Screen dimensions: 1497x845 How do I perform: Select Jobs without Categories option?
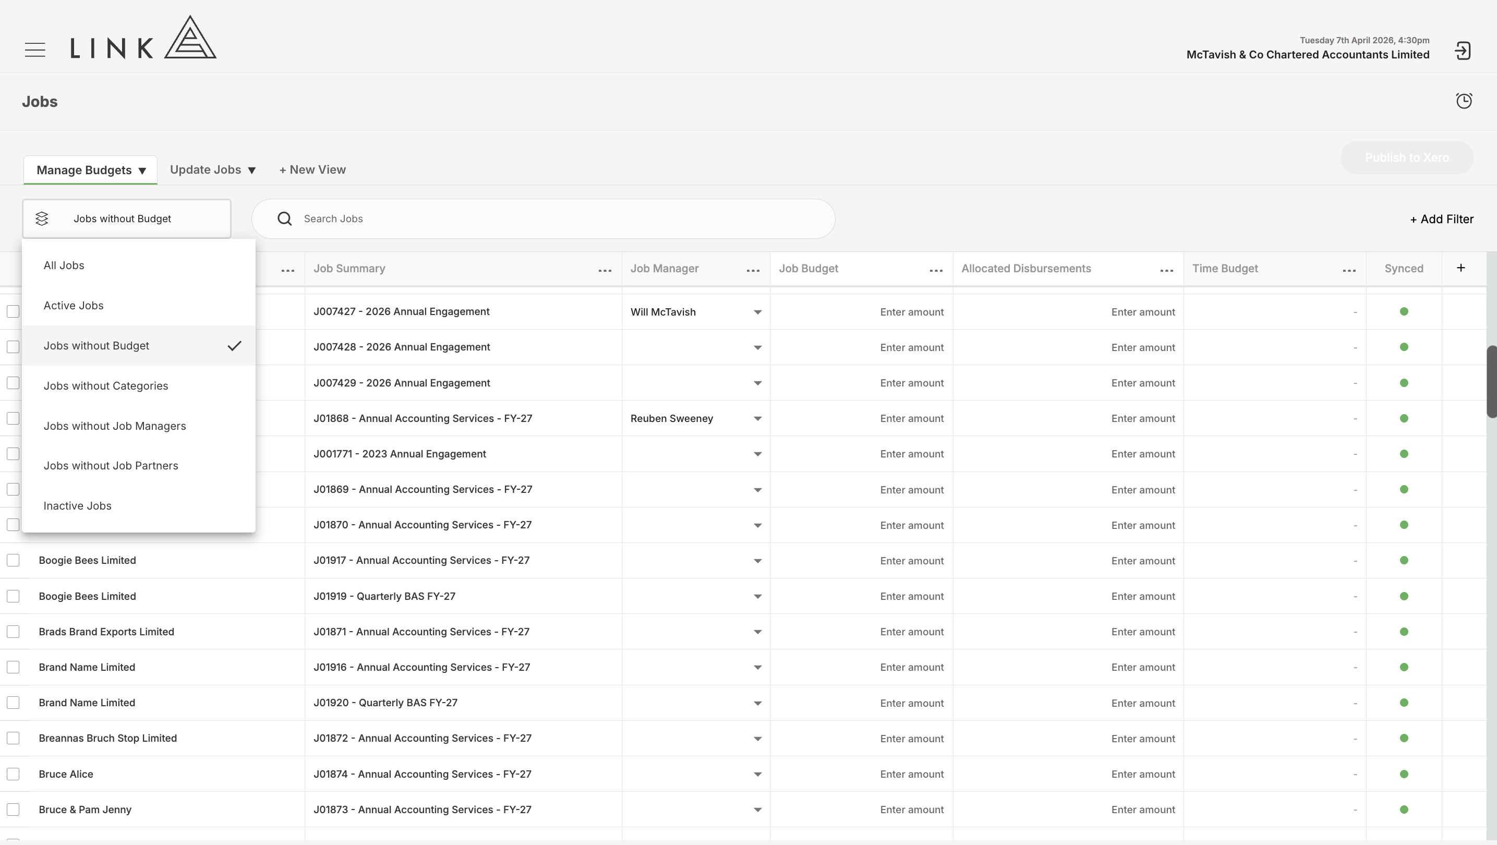[138, 385]
